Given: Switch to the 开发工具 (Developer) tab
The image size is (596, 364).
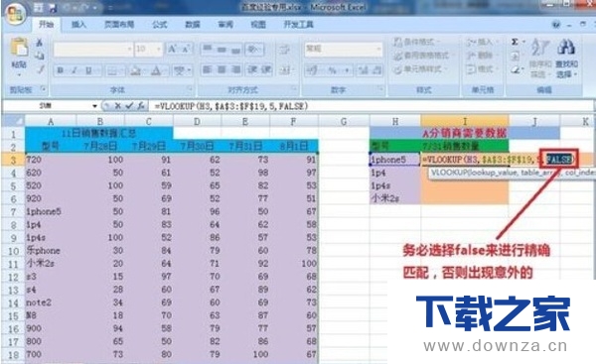Looking at the screenshot, I should pyautogui.click(x=298, y=25).
